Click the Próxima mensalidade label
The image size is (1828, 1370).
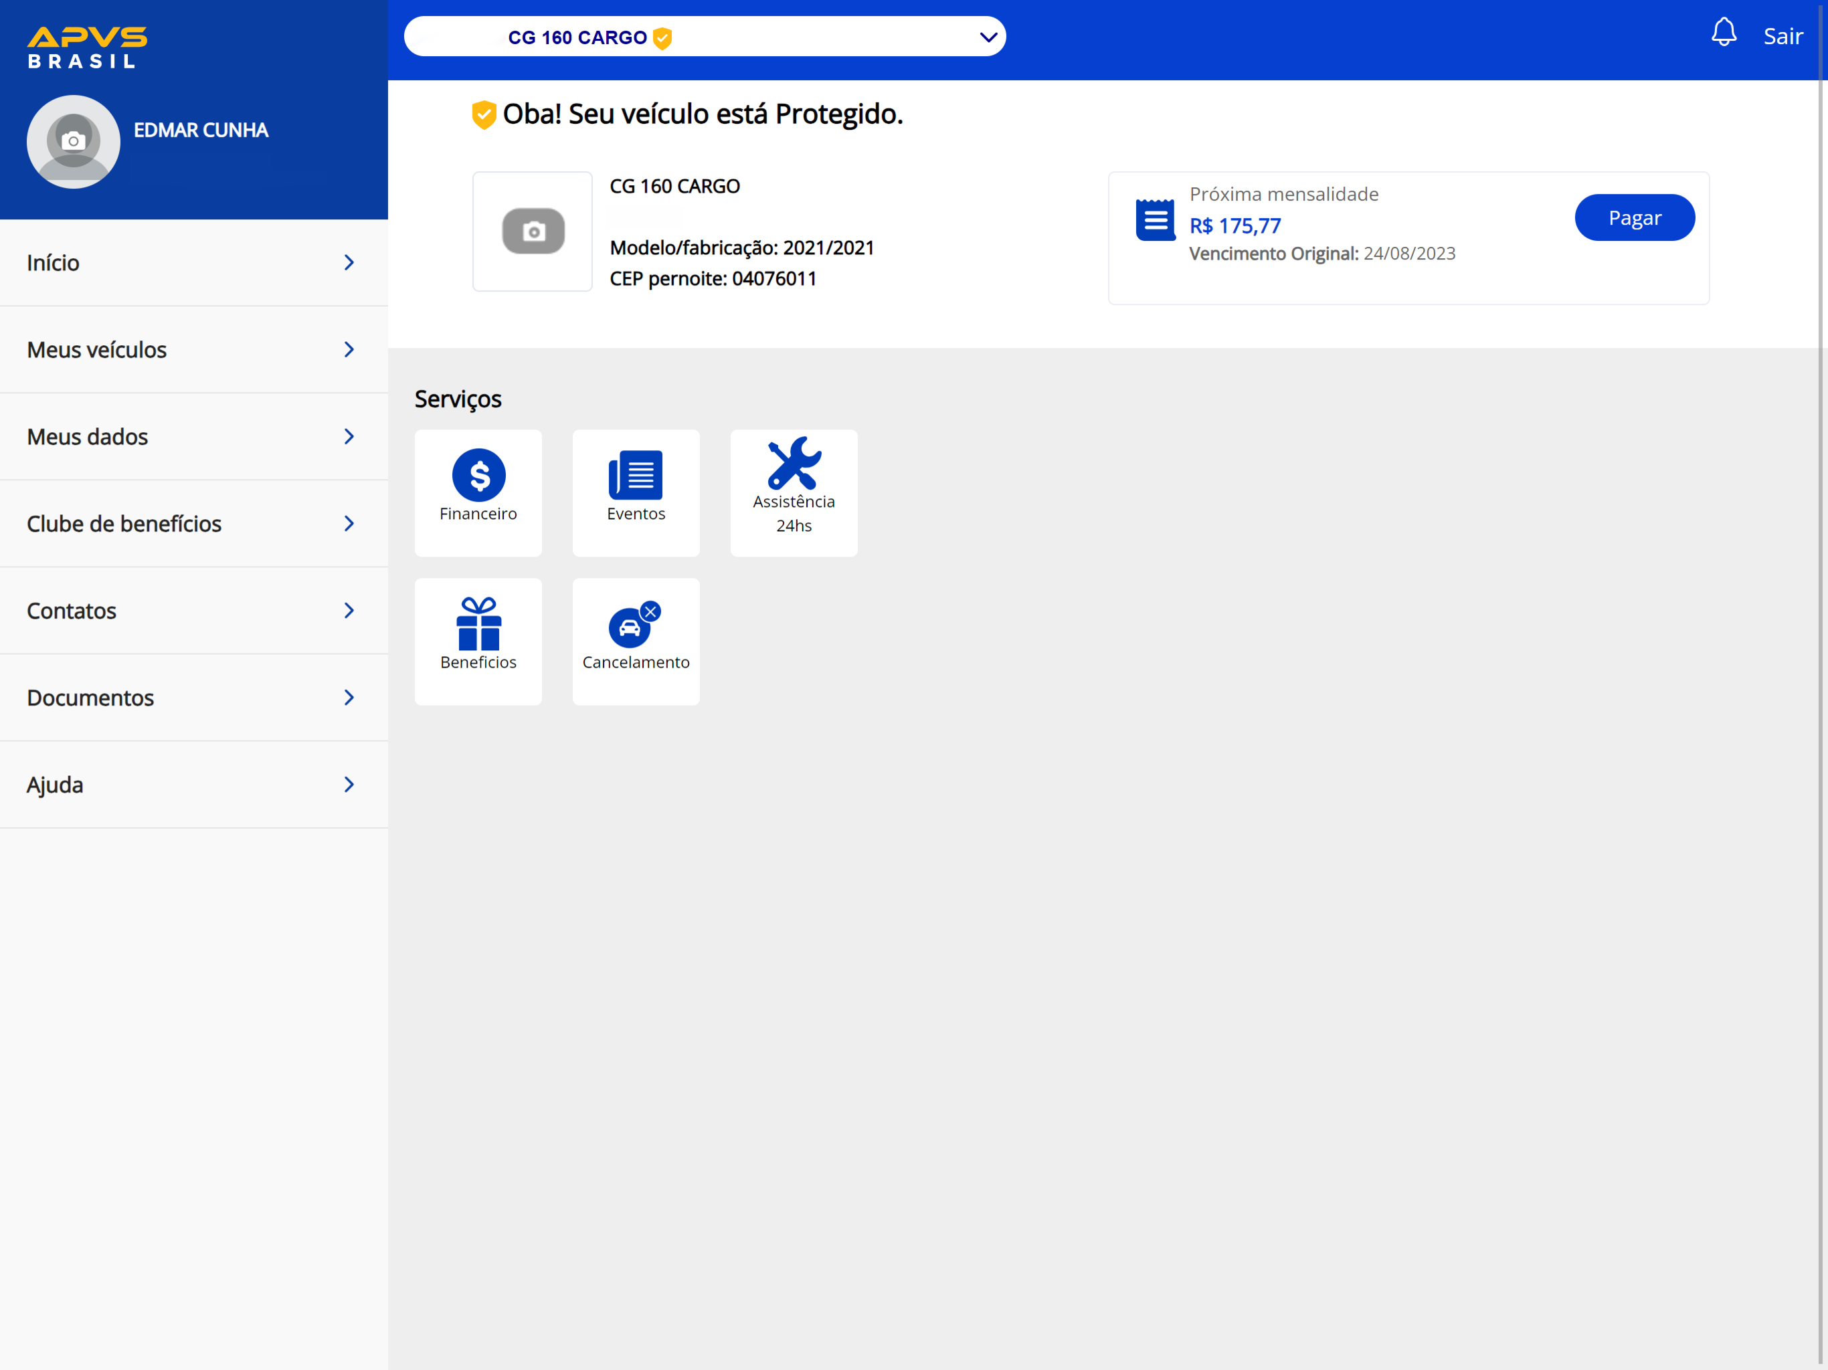click(1283, 194)
